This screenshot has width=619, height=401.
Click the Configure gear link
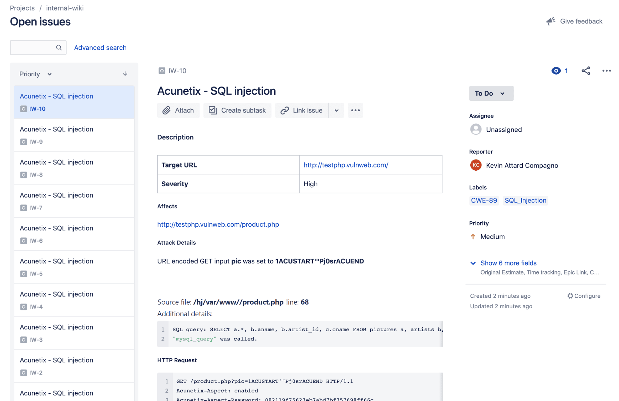[x=584, y=296]
